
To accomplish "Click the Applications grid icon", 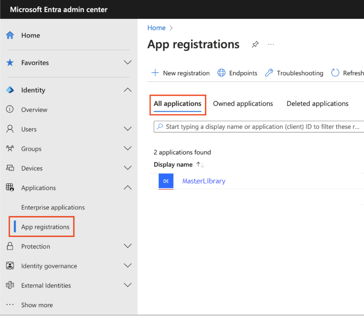I will tap(10, 187).
